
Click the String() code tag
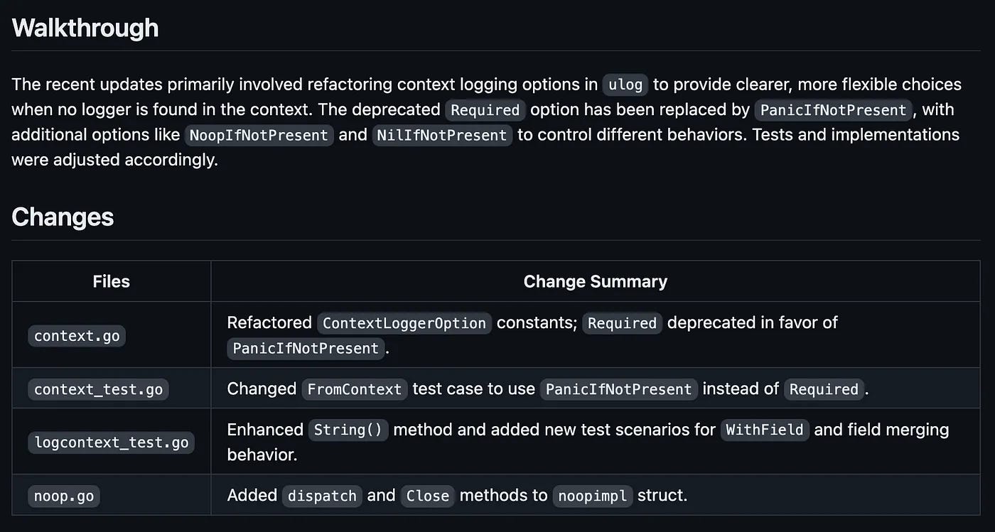pyautogui.click(x=348, y=430)
